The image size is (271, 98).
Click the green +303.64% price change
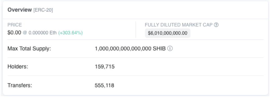[70, 33]
